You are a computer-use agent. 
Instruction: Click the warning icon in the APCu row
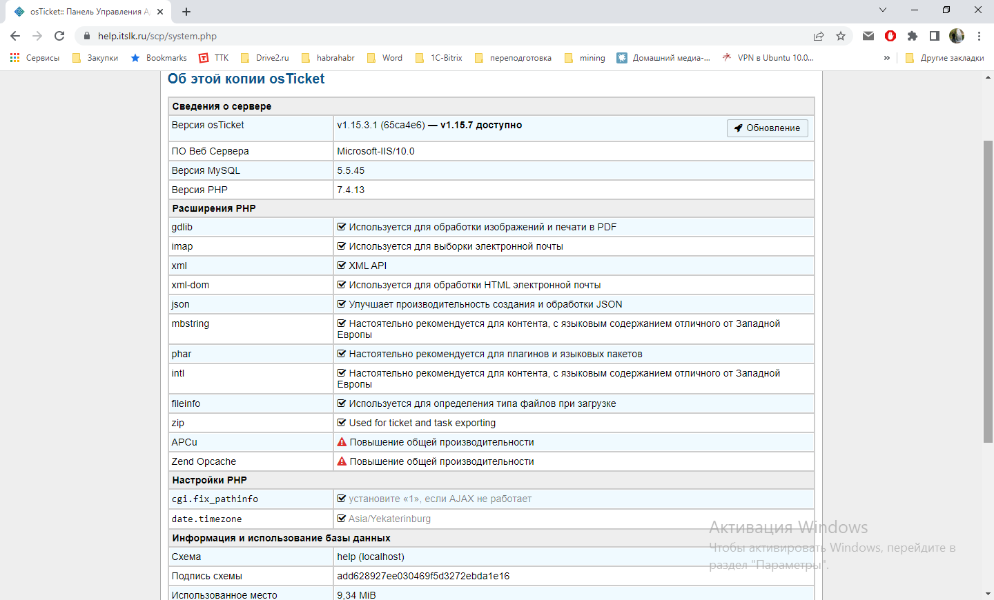342,442
